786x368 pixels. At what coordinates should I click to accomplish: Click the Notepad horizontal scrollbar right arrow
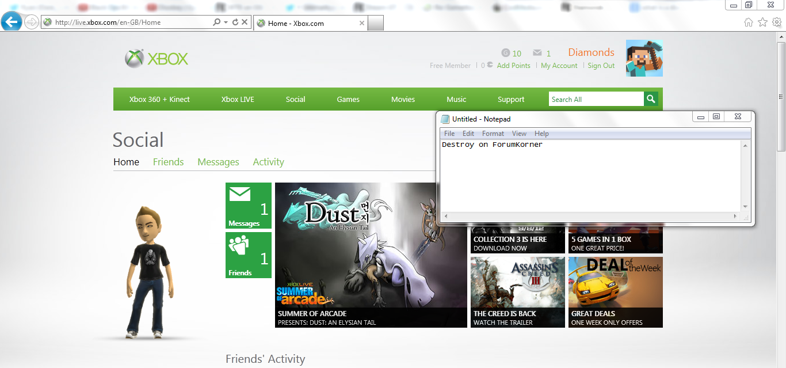pyautogui.click(x=735, y=216)
